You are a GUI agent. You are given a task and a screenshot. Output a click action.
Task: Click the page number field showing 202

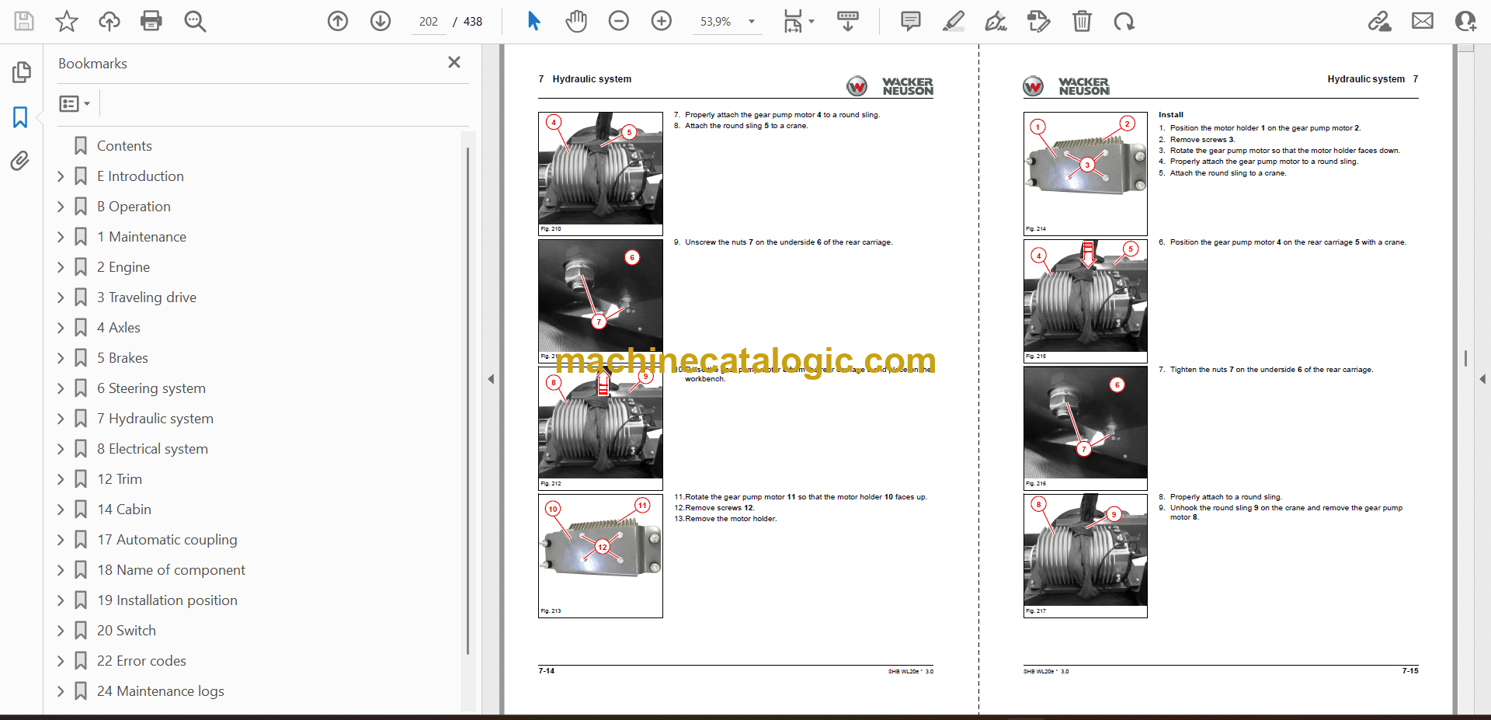pos(429,22)
